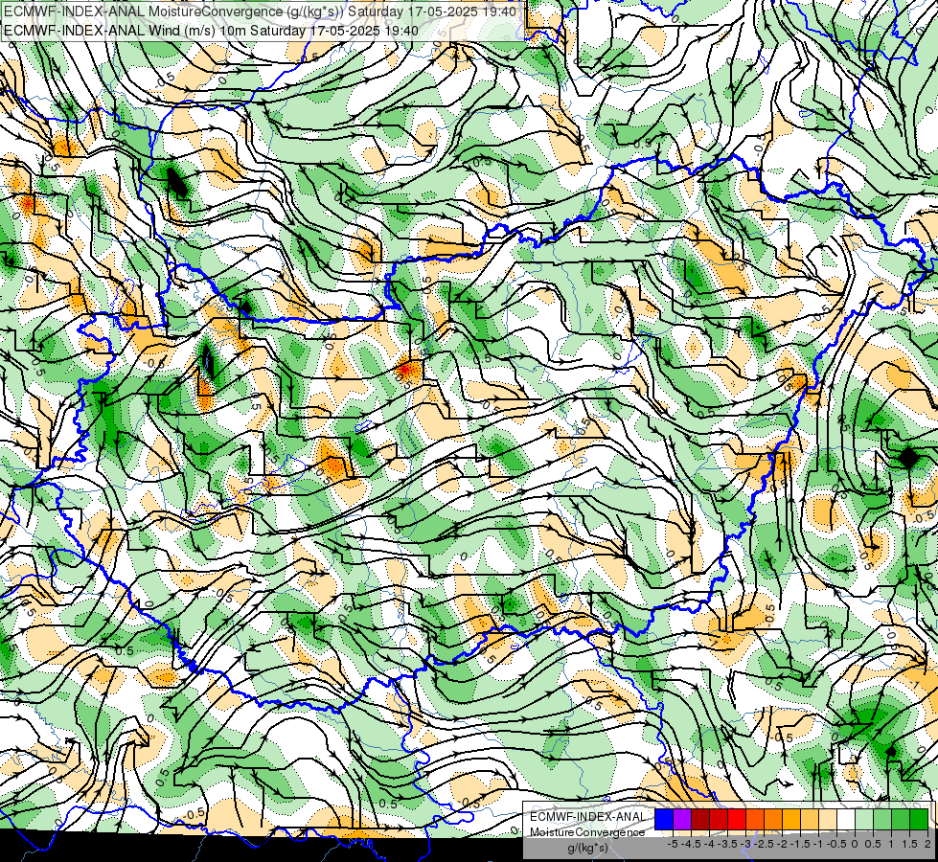Select the -3.5 legend tick label
Screen dimensions: 938x862
[x=728, y=844]
